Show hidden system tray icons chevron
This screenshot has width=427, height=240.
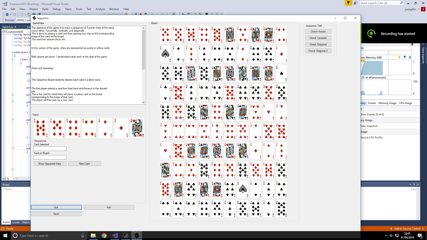coord(387,236)
